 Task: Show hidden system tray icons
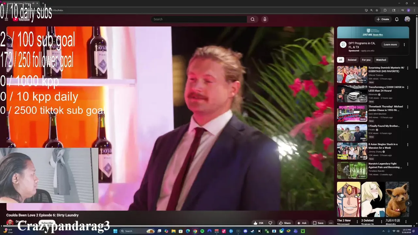tap(383, 231)
